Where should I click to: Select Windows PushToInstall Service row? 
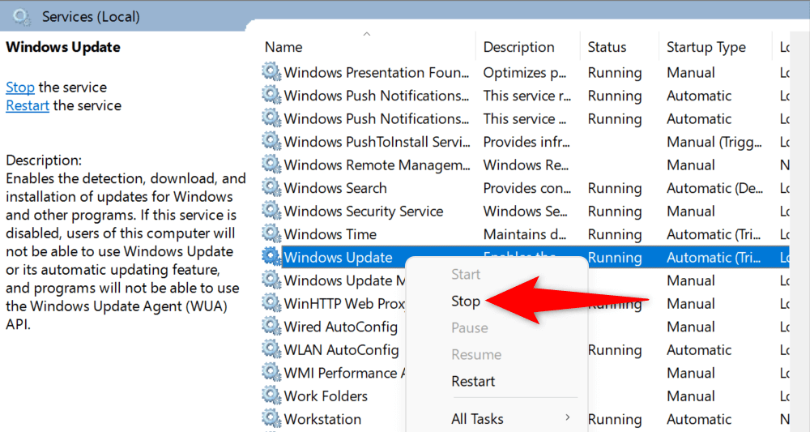click(377, 142)
